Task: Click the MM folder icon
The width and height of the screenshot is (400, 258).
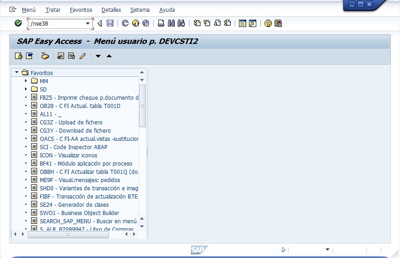Action: (x=34, y=81)
